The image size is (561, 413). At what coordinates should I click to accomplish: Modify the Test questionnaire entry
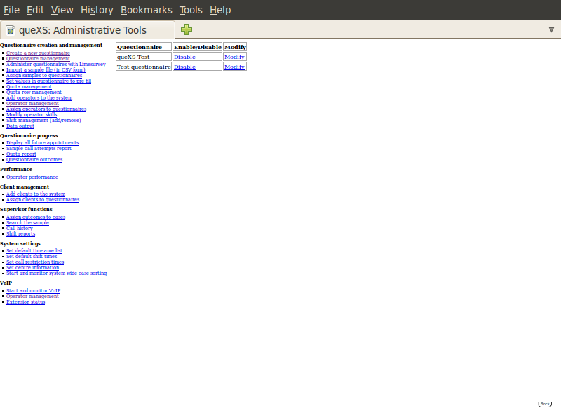[x=234, y=67]
